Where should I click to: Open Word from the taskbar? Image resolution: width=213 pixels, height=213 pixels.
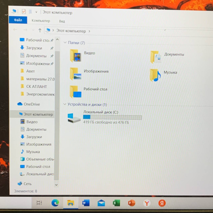[86, 203]
